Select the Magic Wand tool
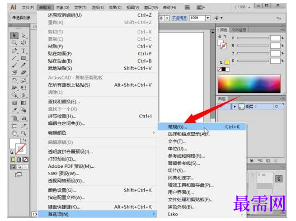The image size is (296, 221). point(15,43)
